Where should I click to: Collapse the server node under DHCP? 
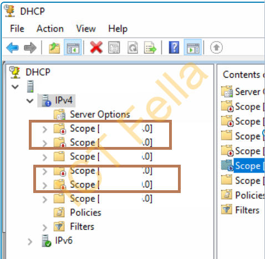point(15,87)
